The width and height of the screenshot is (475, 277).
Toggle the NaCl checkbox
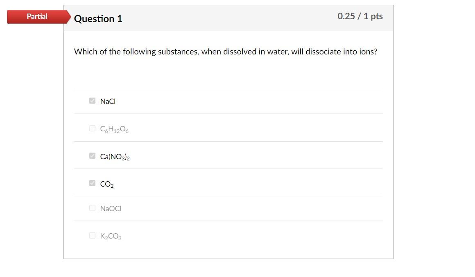click(92, 101)
